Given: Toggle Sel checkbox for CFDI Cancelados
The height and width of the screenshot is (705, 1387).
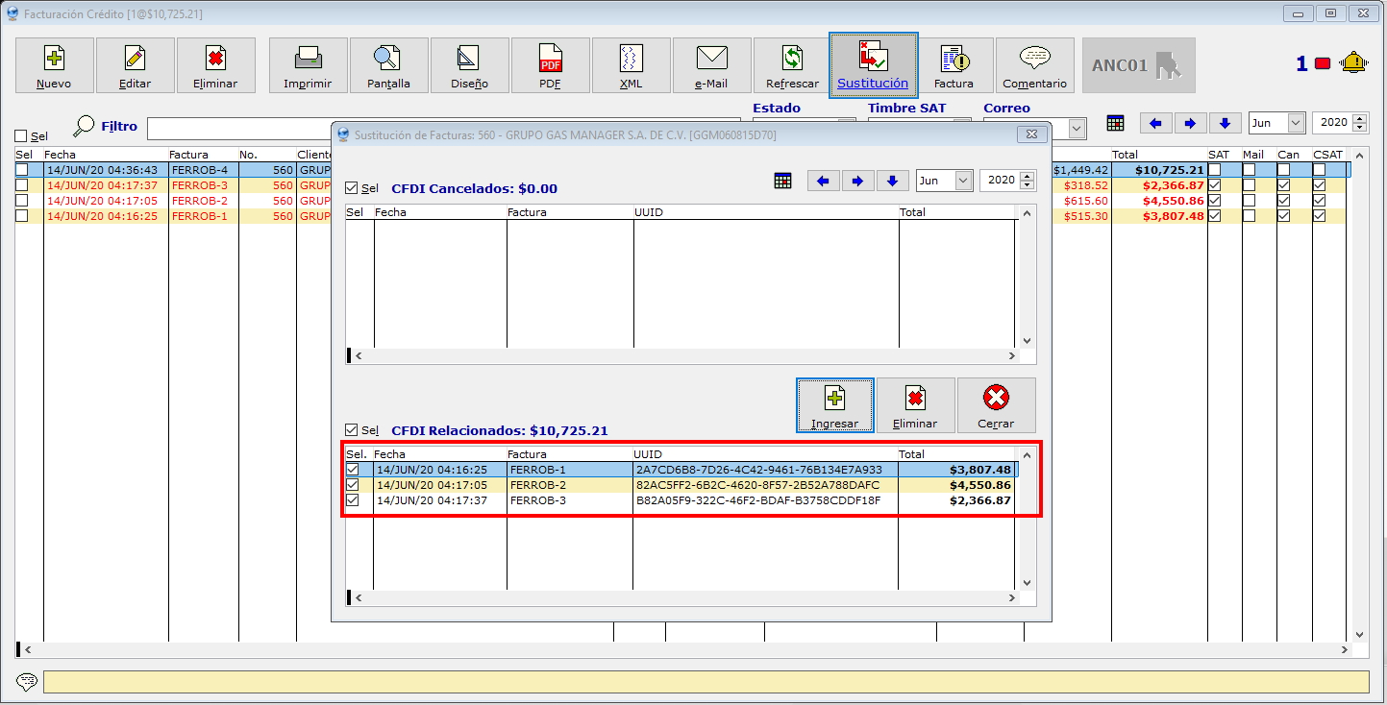Looking at the screenshot, I should tap(352, 188).
